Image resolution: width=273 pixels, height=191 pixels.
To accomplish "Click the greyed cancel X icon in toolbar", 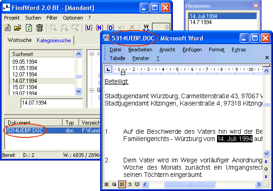I will 132,27.
